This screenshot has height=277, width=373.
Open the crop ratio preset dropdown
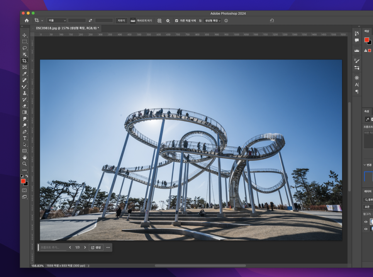[57, 21]
